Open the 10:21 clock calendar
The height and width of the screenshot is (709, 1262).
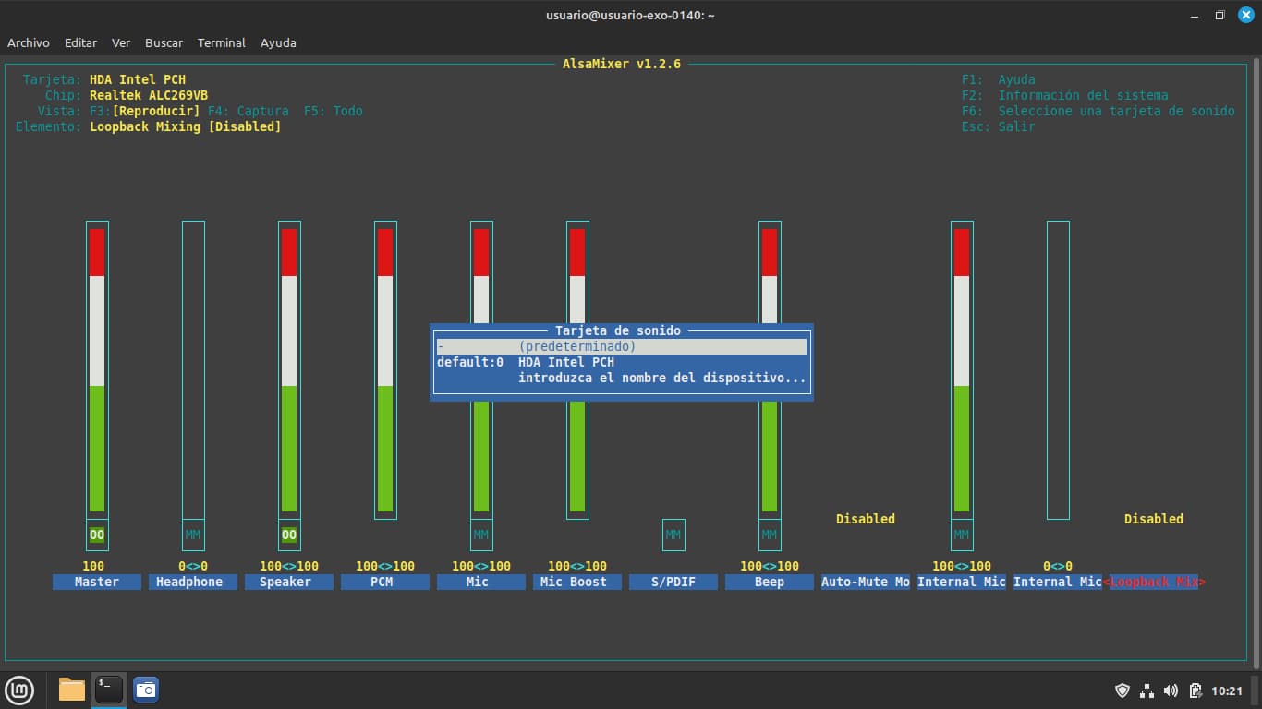click(x=1226, y=691)
